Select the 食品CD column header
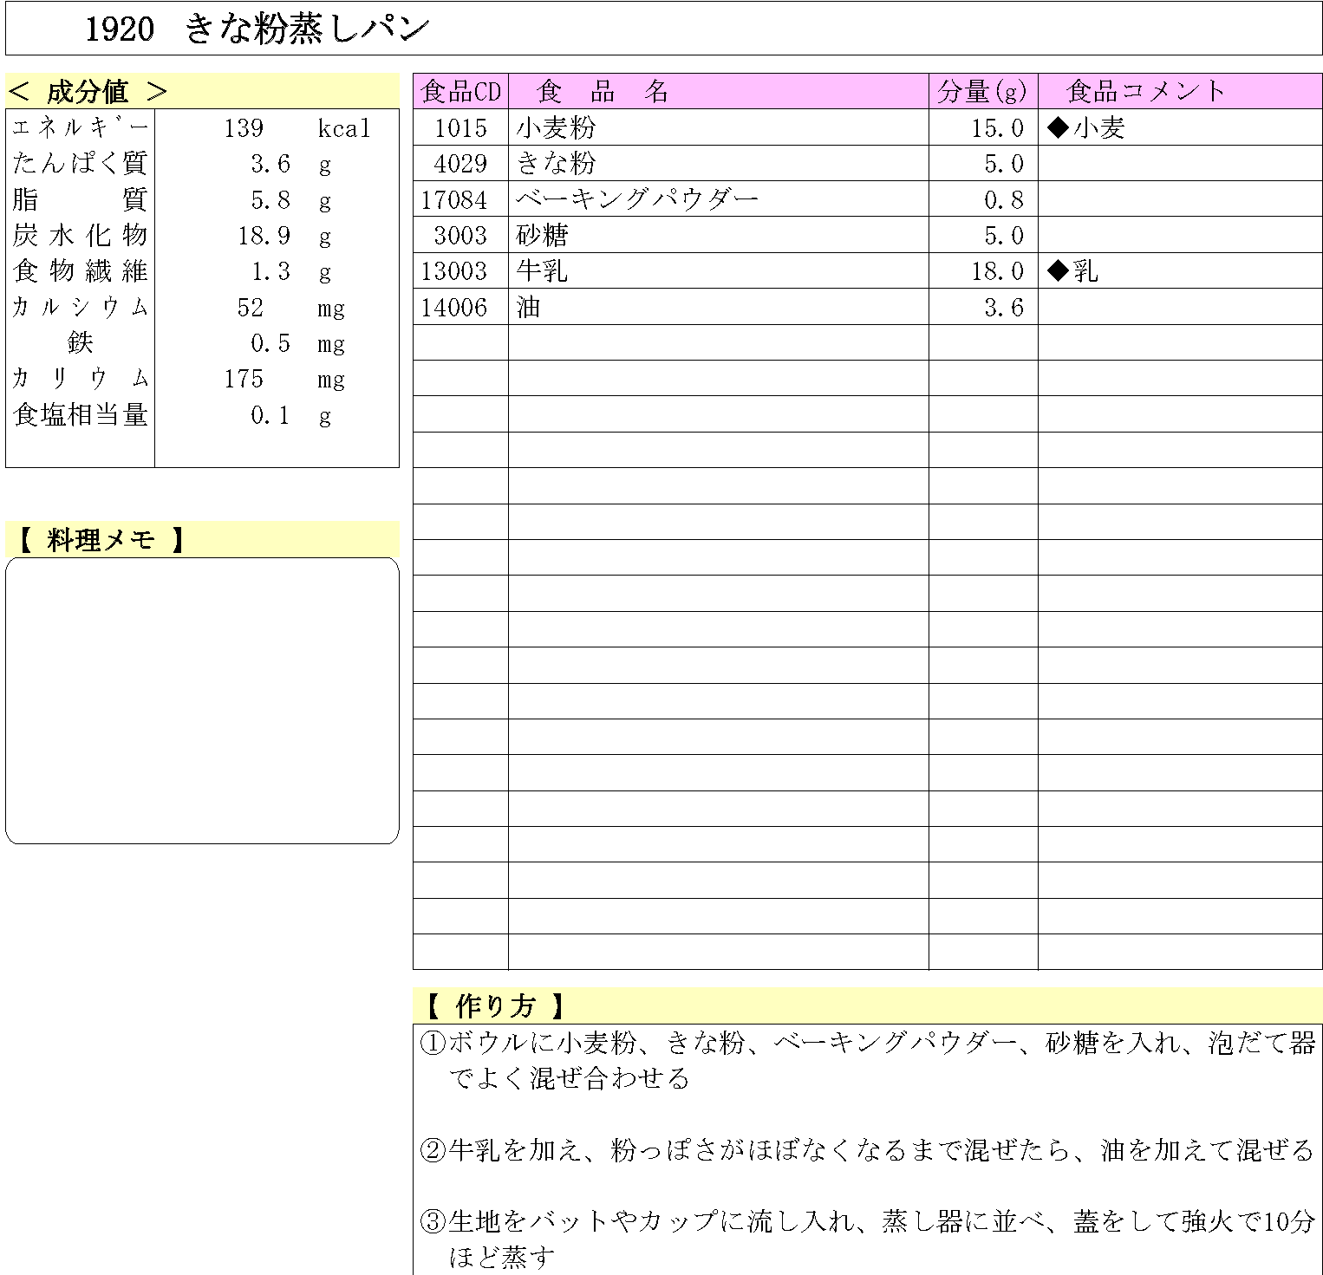Viewport: 1323px width, 1275px height. click(x=460, y=91)
